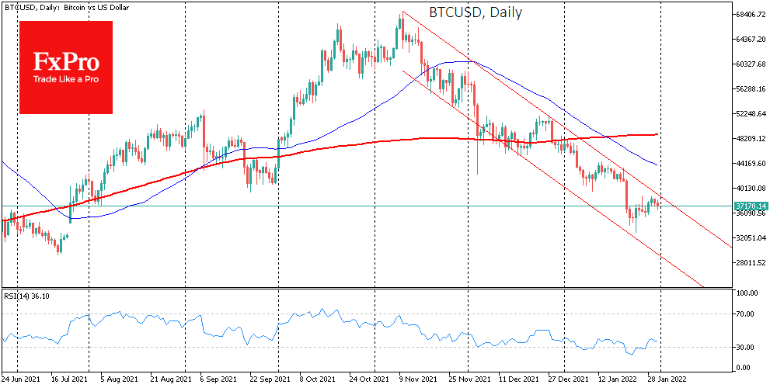The height and width of the screenshot is (388, 777).
Task: Click the 68406.72 price axis label
Action: (751, 15)
